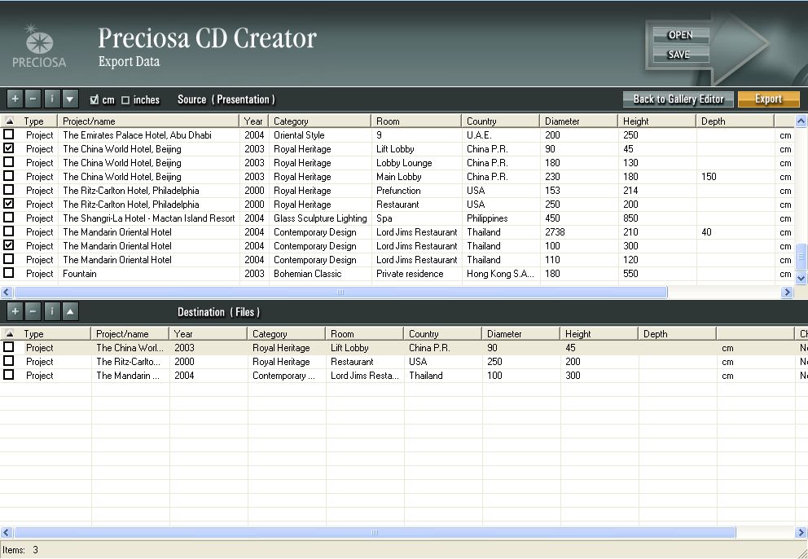This screenshot has width=808, height=559.
Task: Click source table scroll-left arrow
Action: pyautogui.click(x=7, y=293)
